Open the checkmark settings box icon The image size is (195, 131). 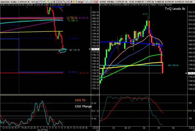click(61, 2)
